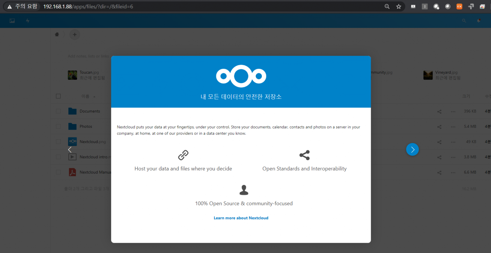Image resolution: width=491 pixels, height=253 pixels.
Task: Click the Photos folder icon
Action: coord(72,126)
